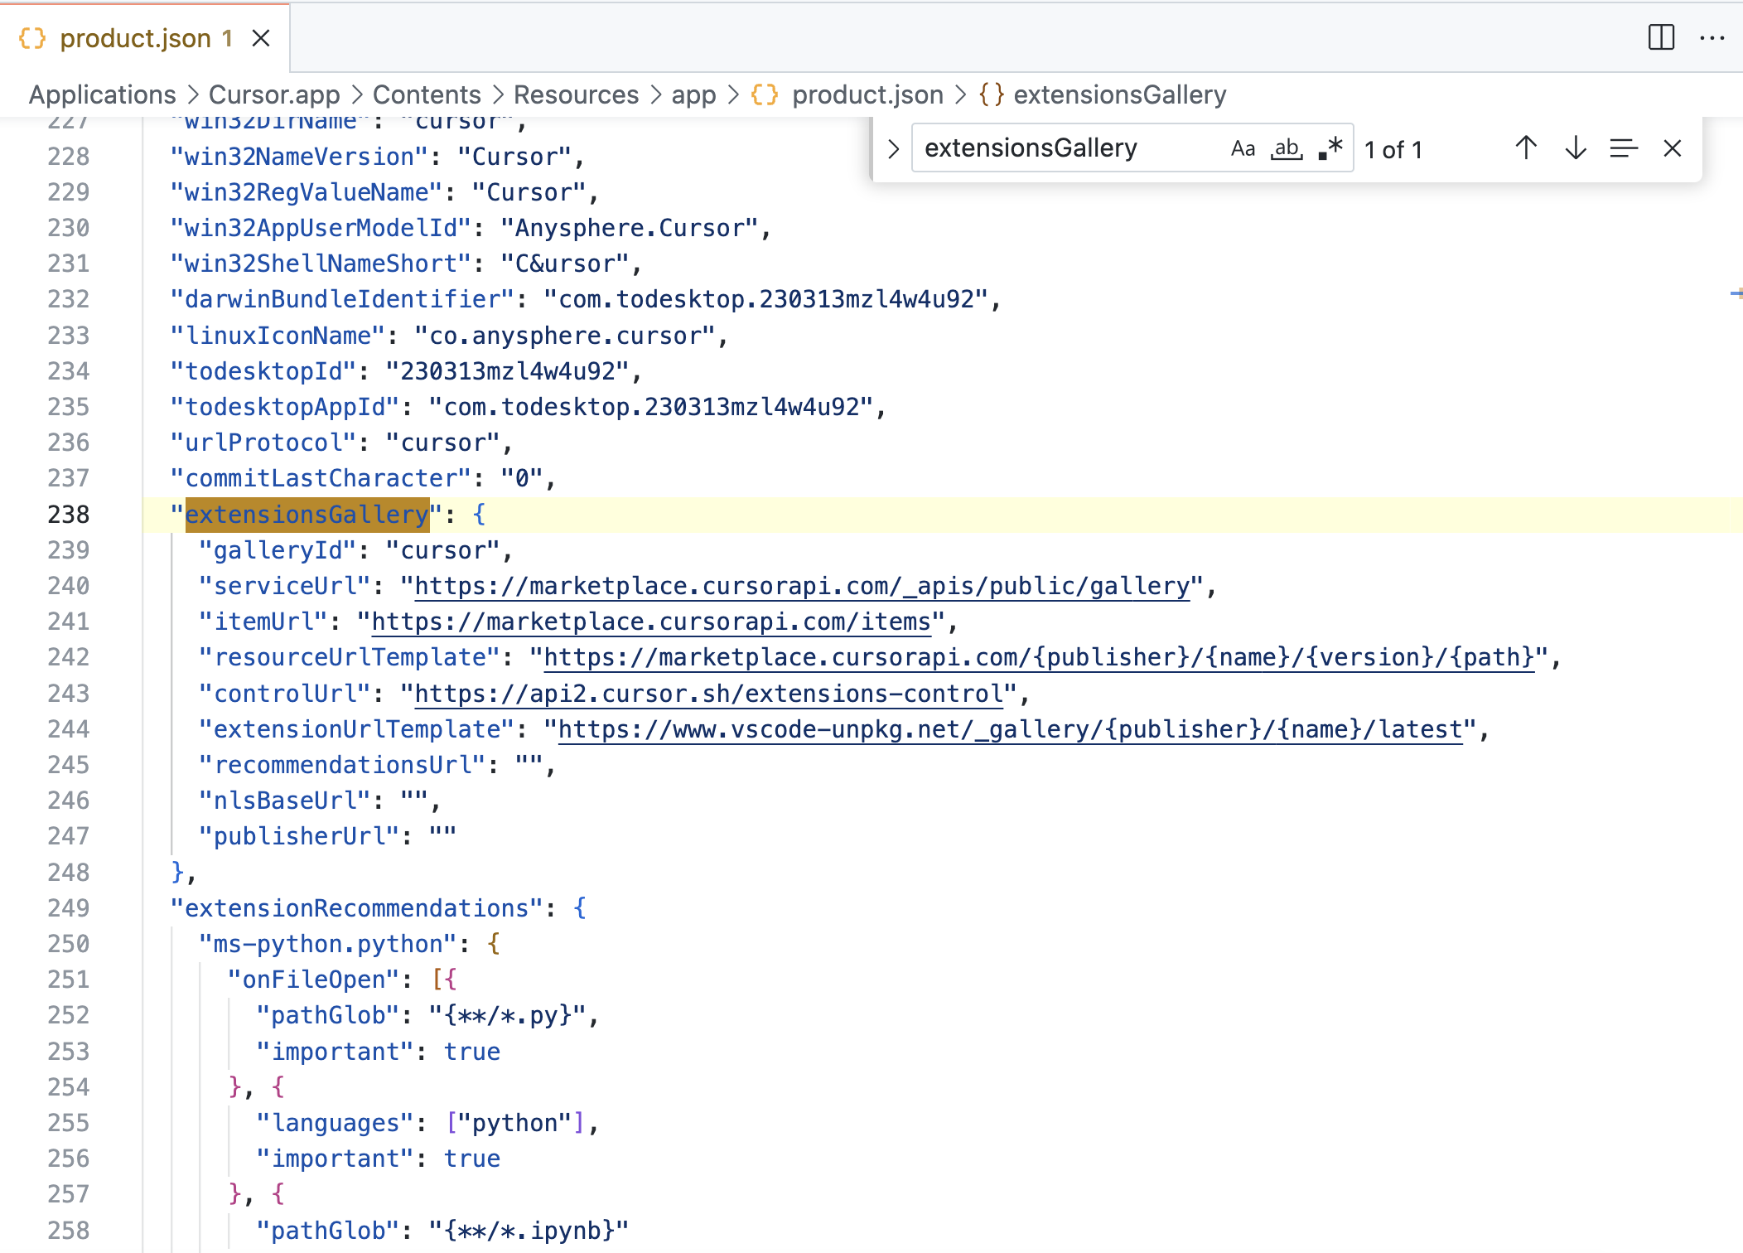Toggle Use Regular Expression option
This screenshot has height=1253, width=1743.
click(1330, 148)
